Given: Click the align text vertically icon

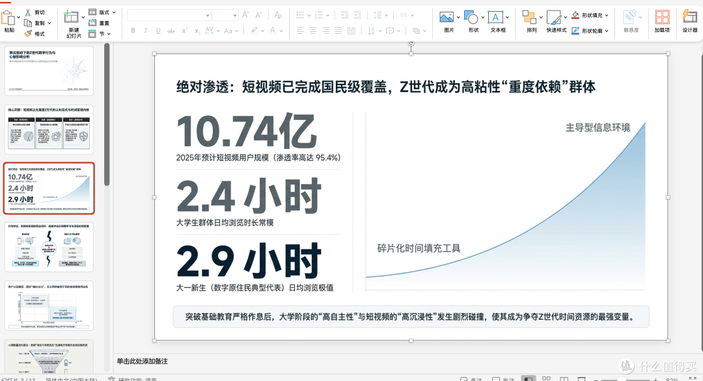Looking at the screenshot, I should pyautogui.click(x=390, y=31).
